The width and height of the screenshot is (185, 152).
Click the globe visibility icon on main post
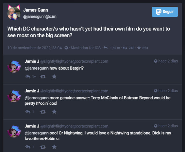(x=66, y=48)
